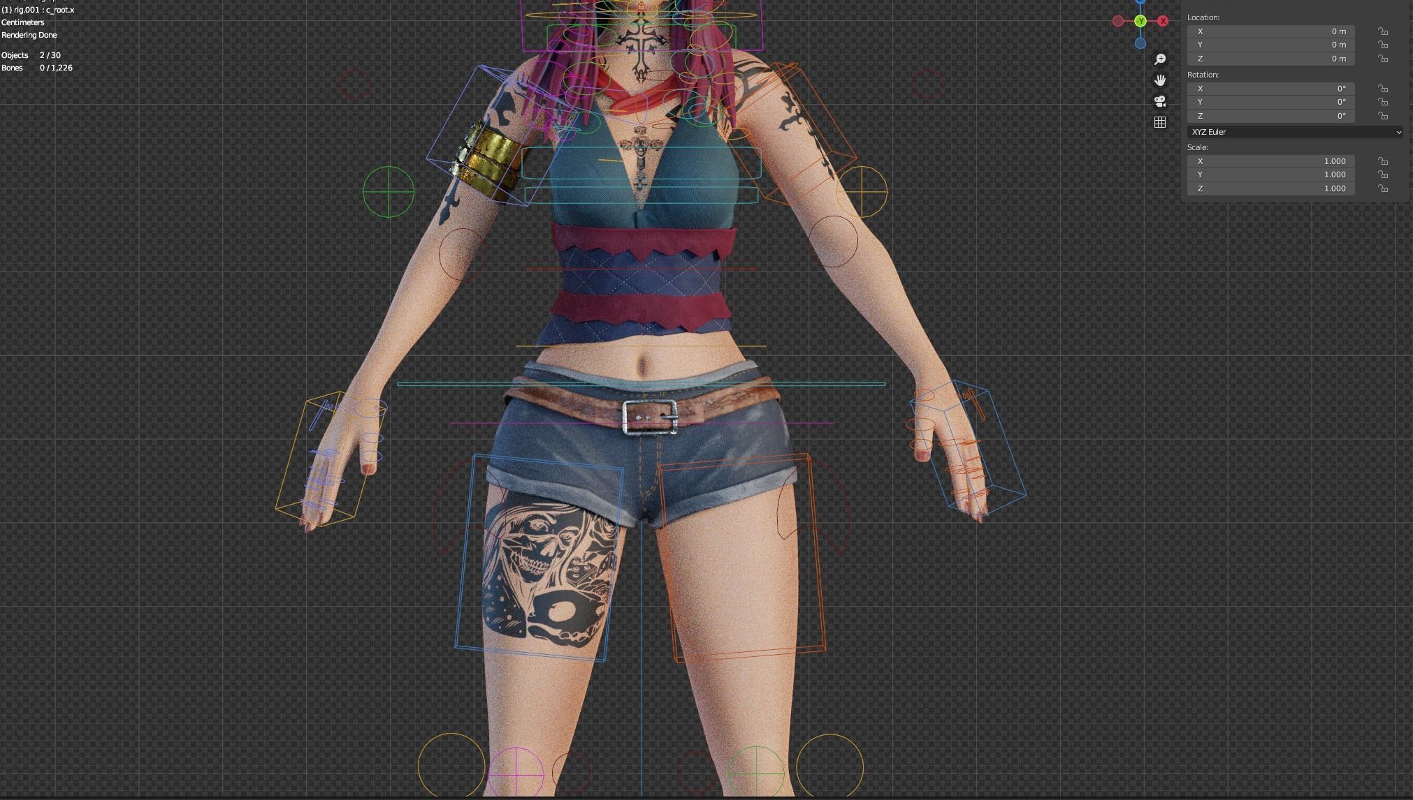This screenshot has height=800, width=1413.
Task: Click the red X axis gizmo ball
Action: (x=1163, y=21)
